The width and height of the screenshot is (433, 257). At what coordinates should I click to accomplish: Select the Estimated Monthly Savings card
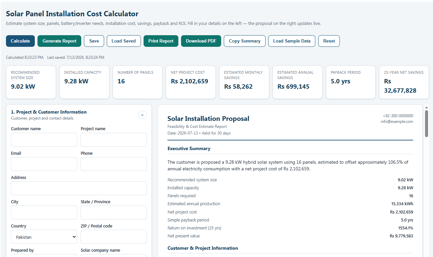tap(244, 82)
